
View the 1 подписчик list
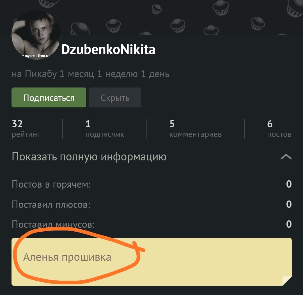pos(105,128)
